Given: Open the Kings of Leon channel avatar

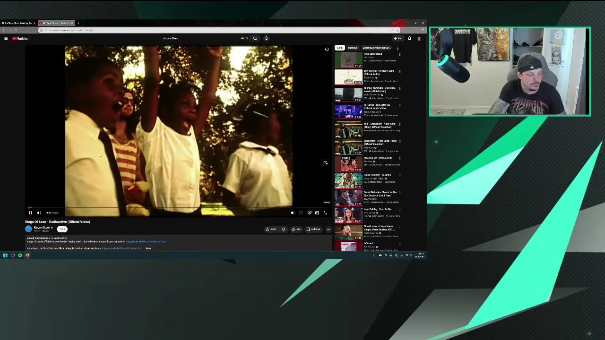Looking at the screenshot, I should pos(28,229).
